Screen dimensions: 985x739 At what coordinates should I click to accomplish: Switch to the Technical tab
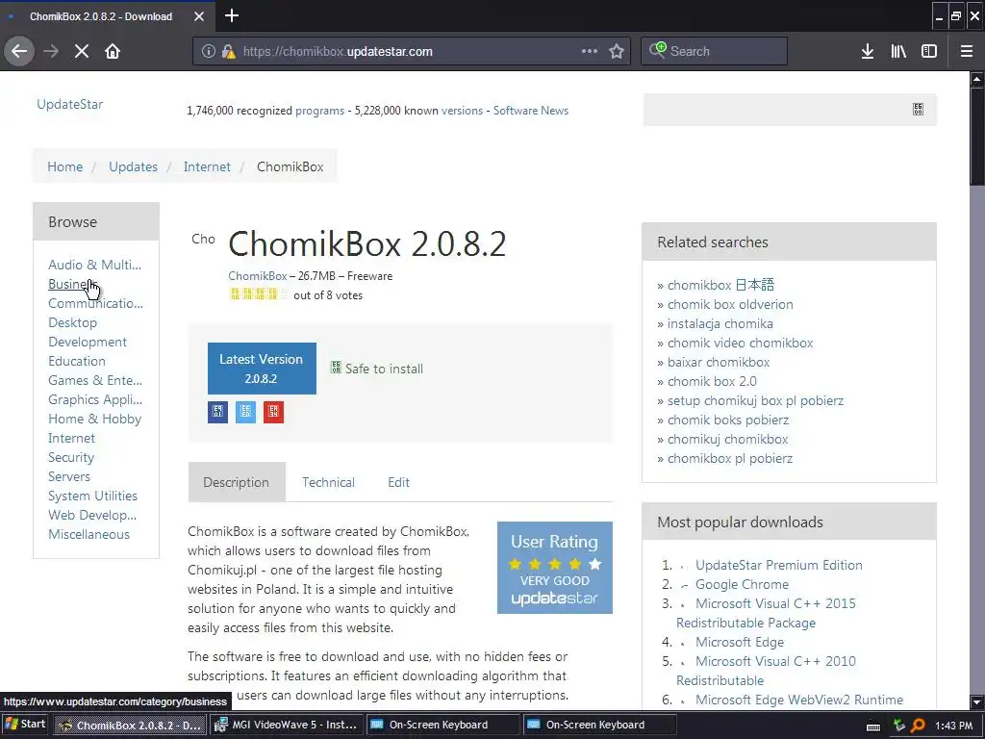pyautogui.click(x=328, y=482)
